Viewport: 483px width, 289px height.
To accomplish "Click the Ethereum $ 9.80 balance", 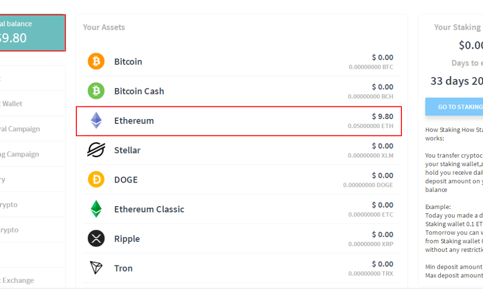I will coord(382,116).
